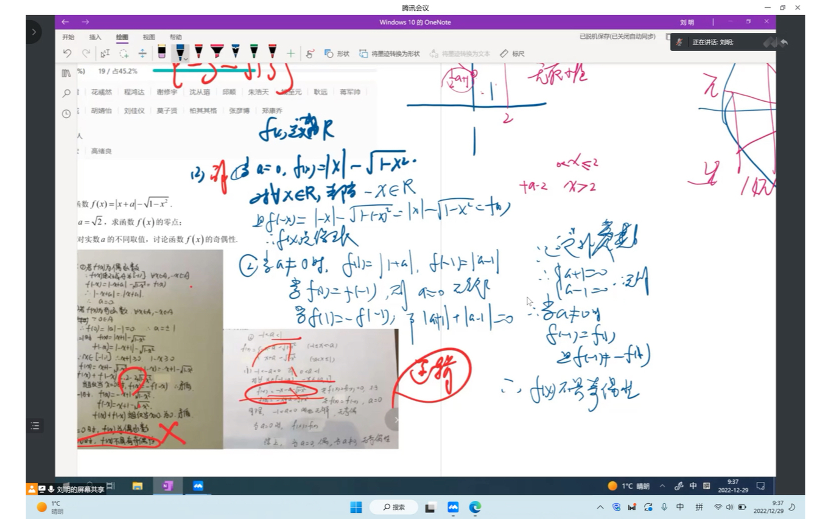Viewport: 831px width, 519px height.
Task: Select the Insert Space tool
Action: 142,54
